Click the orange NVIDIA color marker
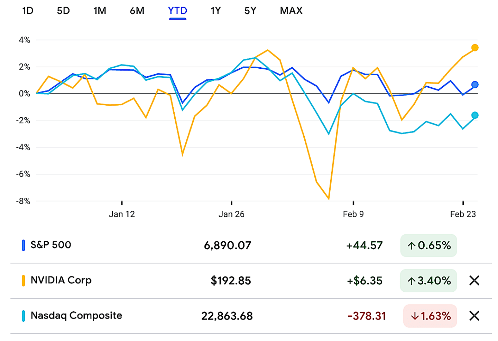 click(23, 281)
